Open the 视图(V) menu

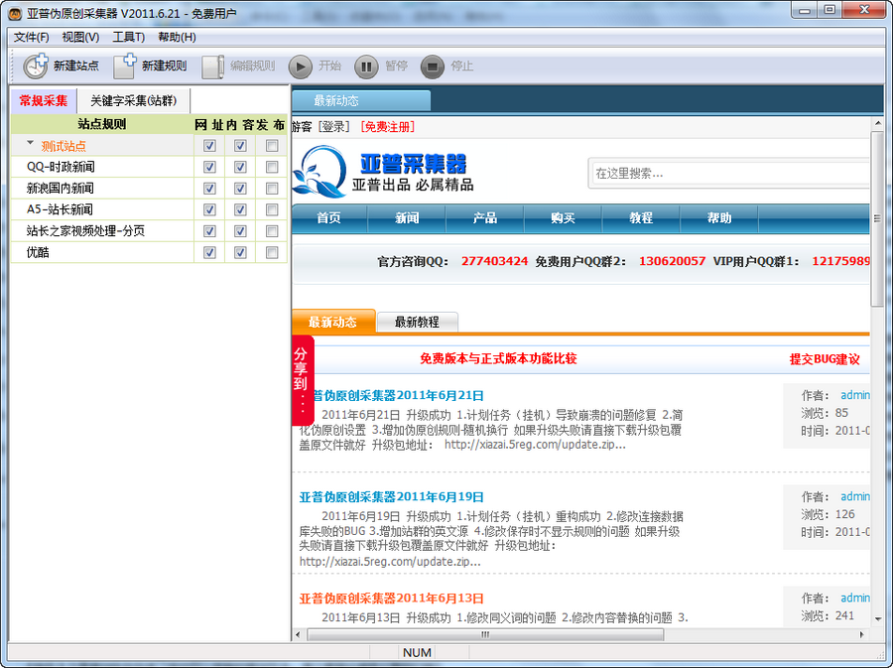(80, 37)
